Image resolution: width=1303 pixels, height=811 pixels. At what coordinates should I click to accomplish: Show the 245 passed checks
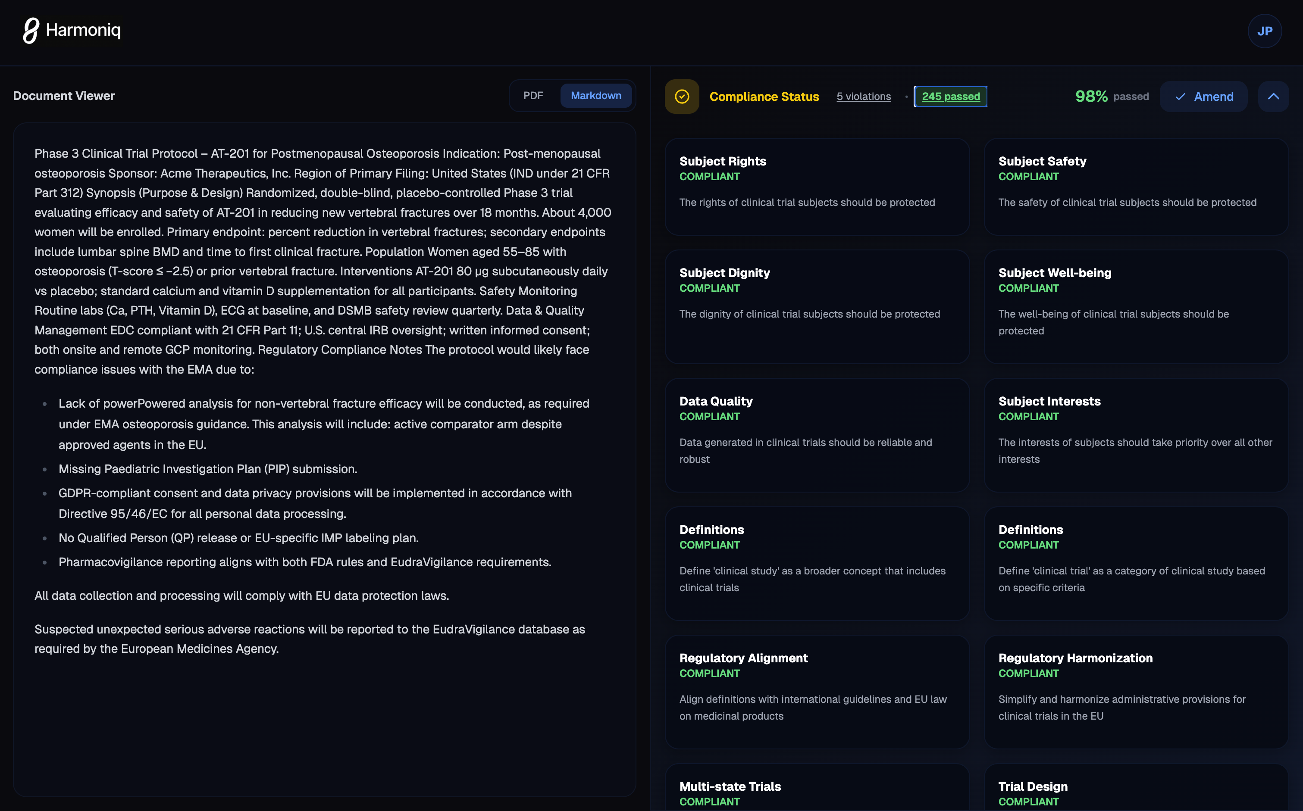tap(950, 97)
